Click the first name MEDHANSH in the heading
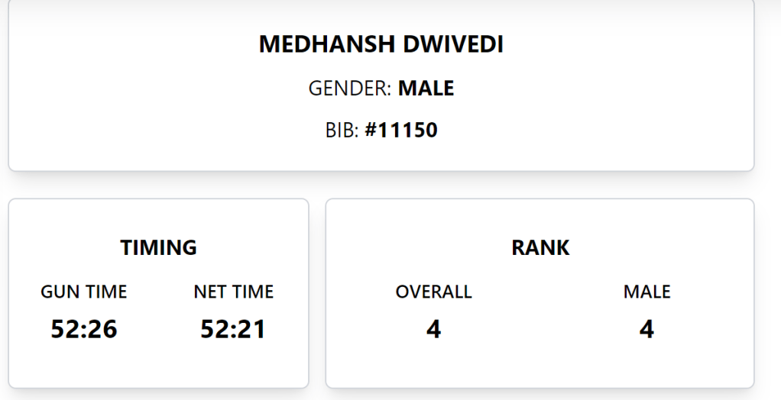 tap(321, 44)
